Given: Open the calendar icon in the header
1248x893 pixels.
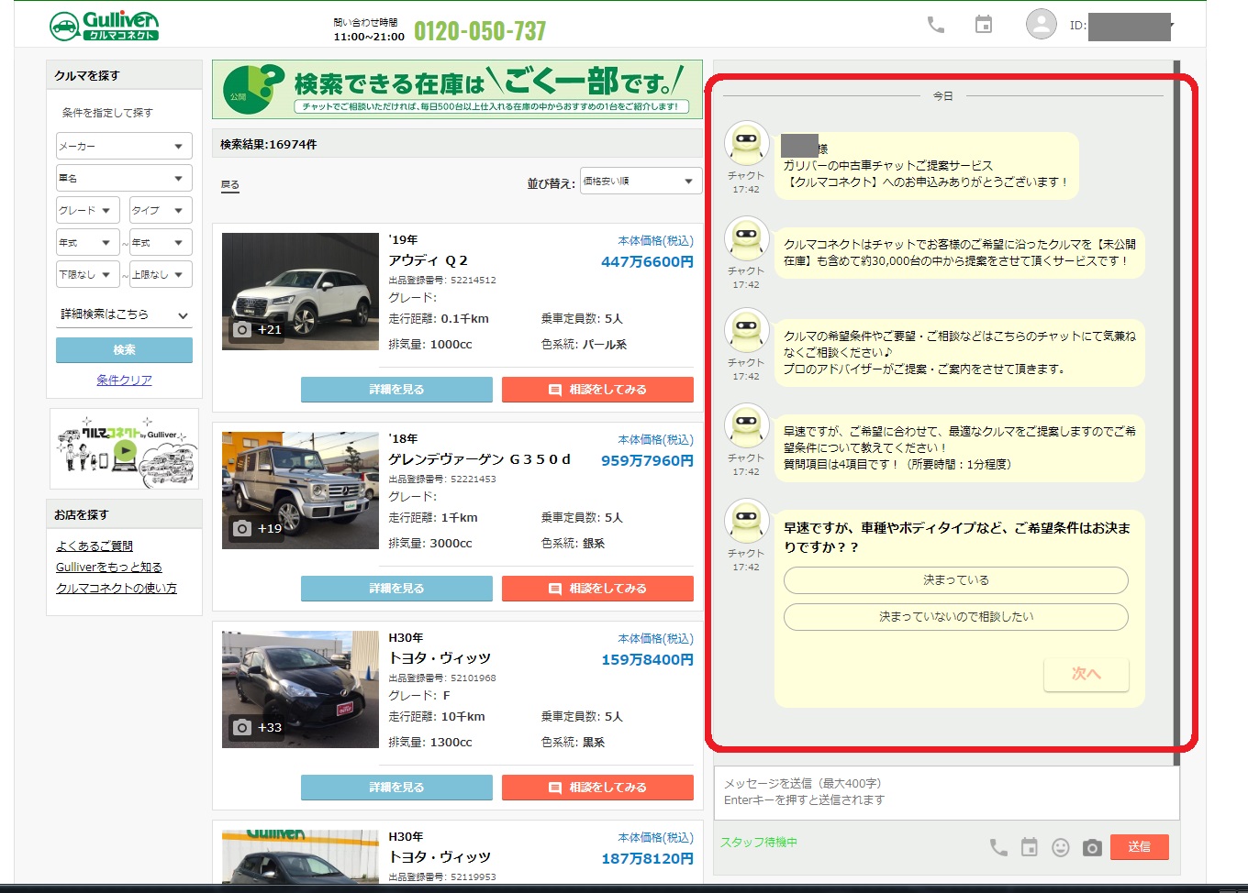Looking at the screenshot, I should (983, 25).
